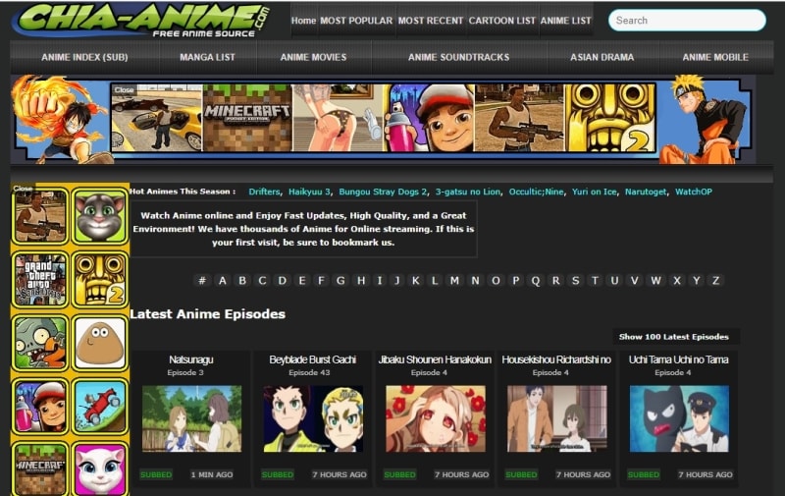Open the Natsunagu episode thumbnail

coord(191,418)
